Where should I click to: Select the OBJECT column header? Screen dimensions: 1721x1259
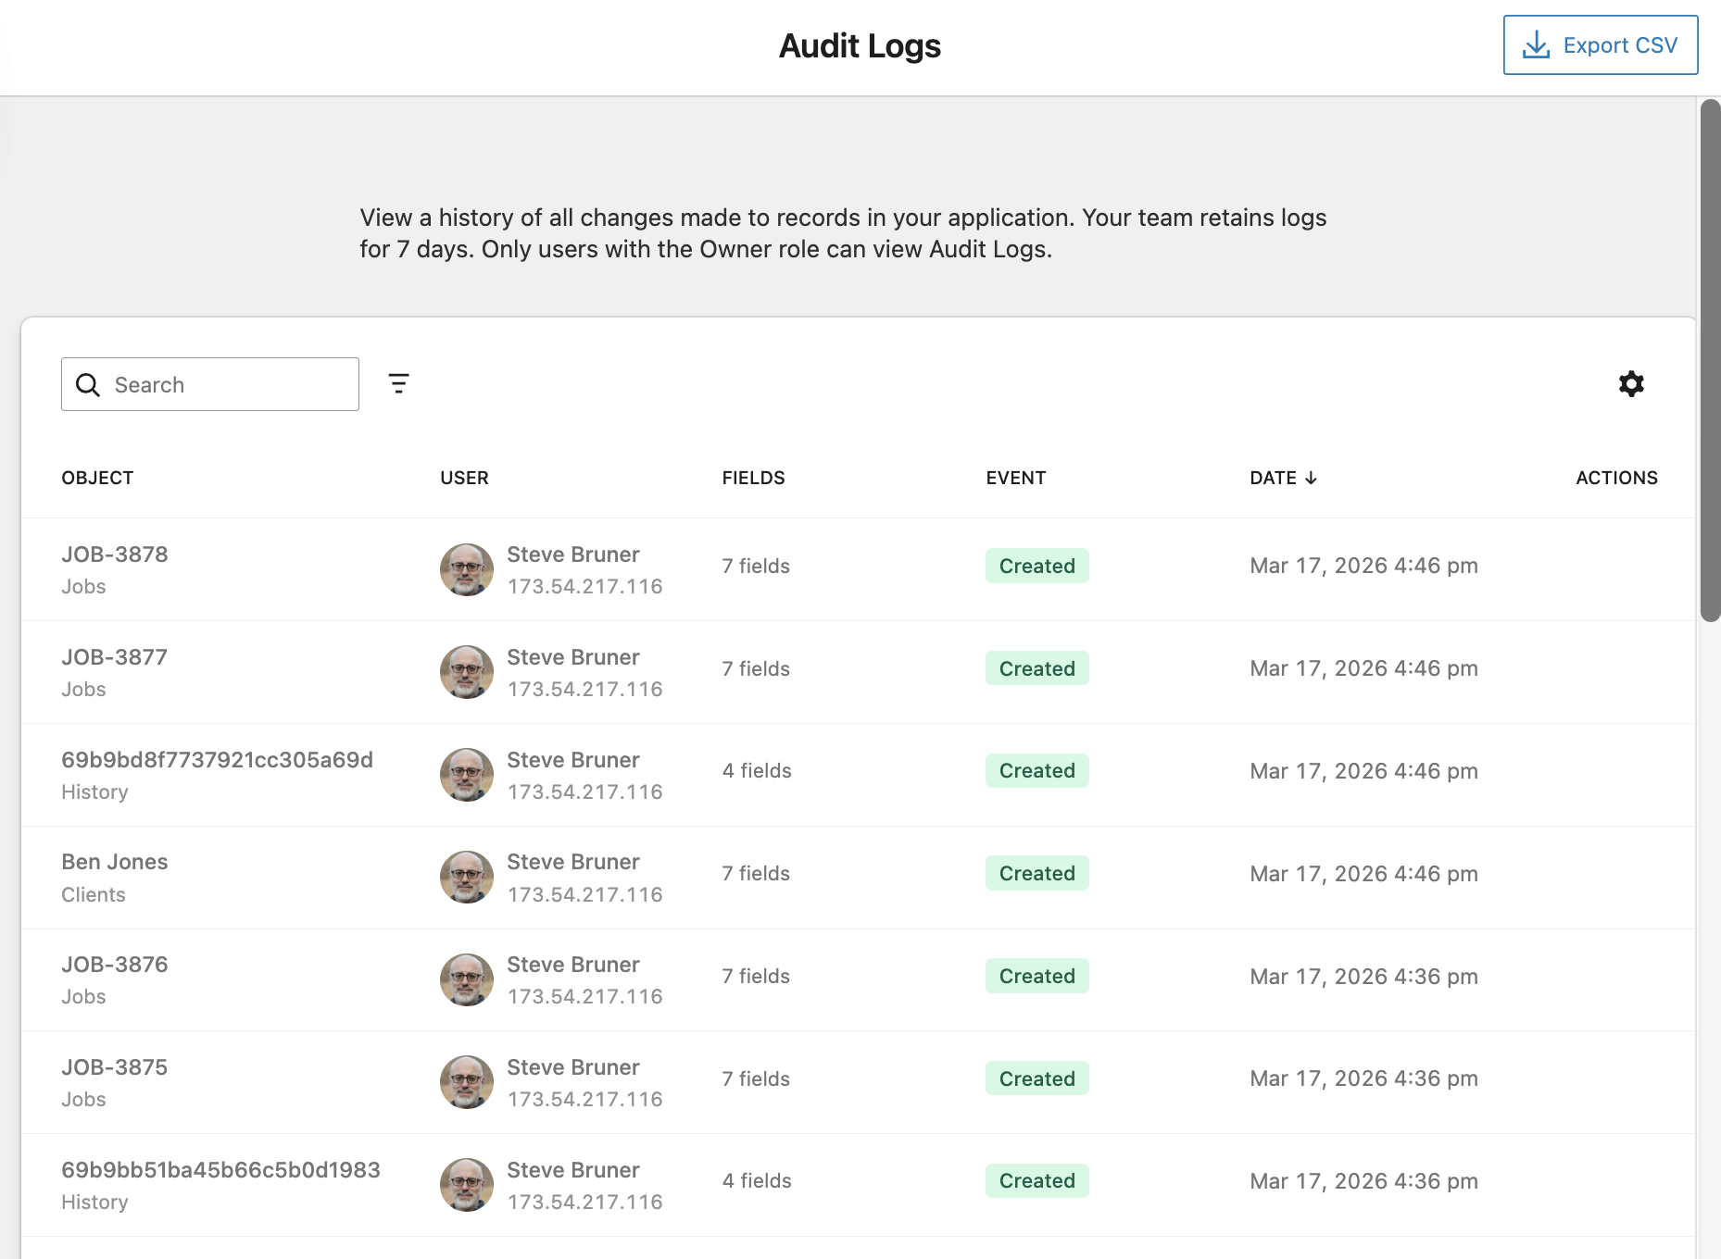[x=97, y=478]
